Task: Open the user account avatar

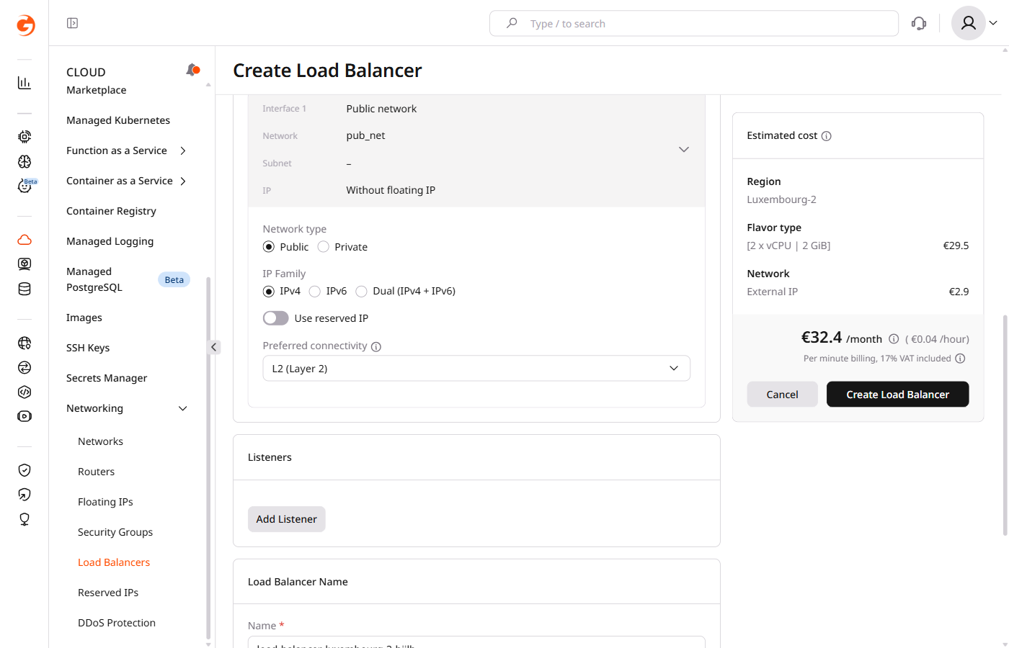Action: click(969, 23)
